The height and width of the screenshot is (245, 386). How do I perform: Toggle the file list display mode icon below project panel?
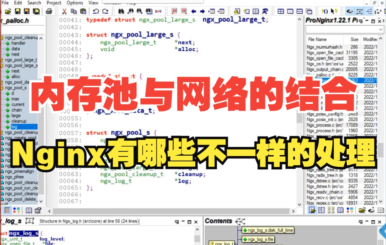click(x=321, y=209)
